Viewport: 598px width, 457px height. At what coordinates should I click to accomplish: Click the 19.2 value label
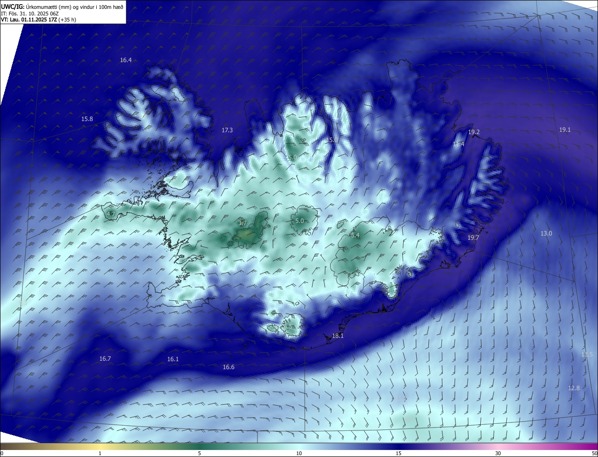click(474, 132)
